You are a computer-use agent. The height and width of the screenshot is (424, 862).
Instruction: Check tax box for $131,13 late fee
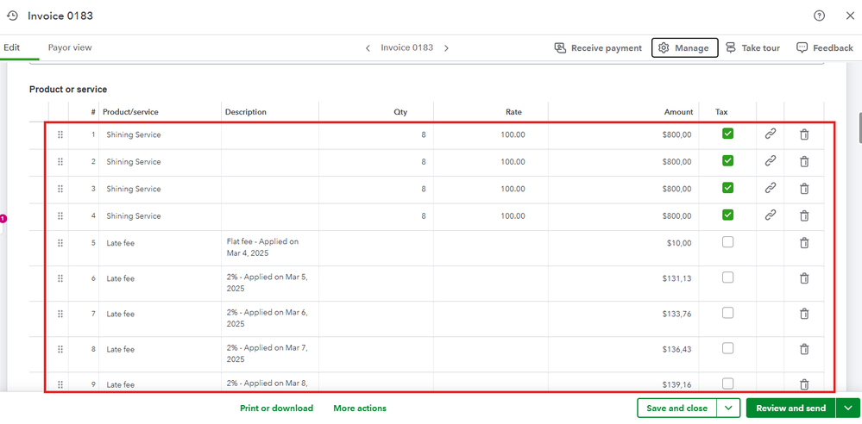pos(728,277)
